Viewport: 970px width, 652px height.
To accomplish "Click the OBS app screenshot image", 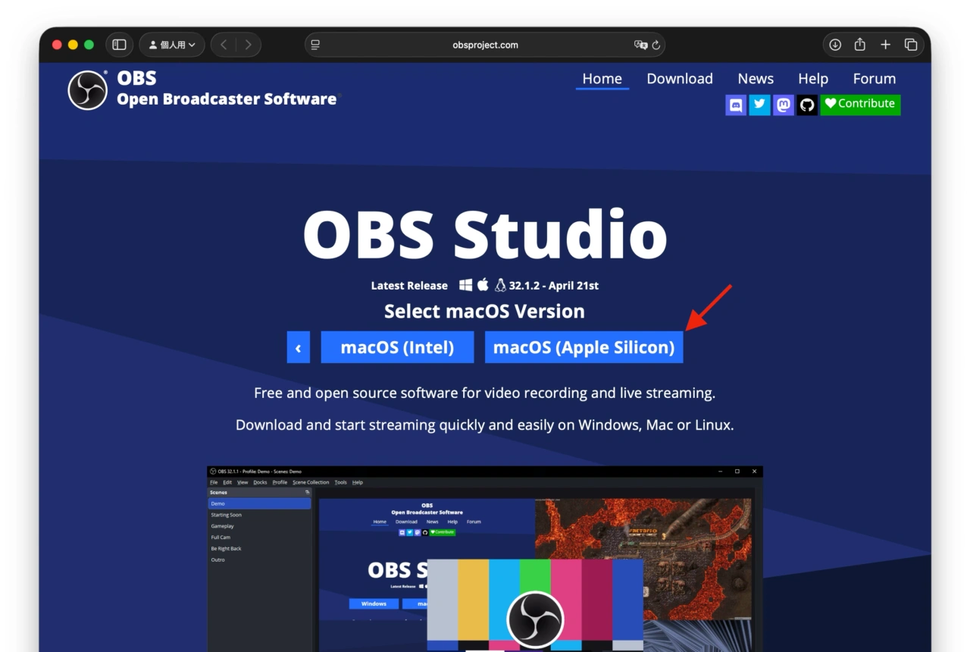I will pyautogui.click(x=485, y=559).
